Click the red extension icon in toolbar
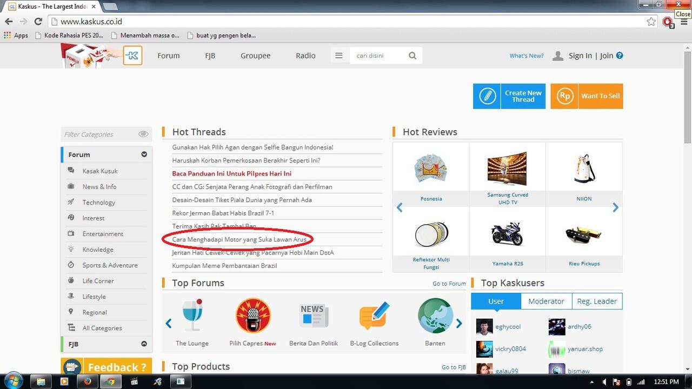692x389 pixels. coord(668,22)
